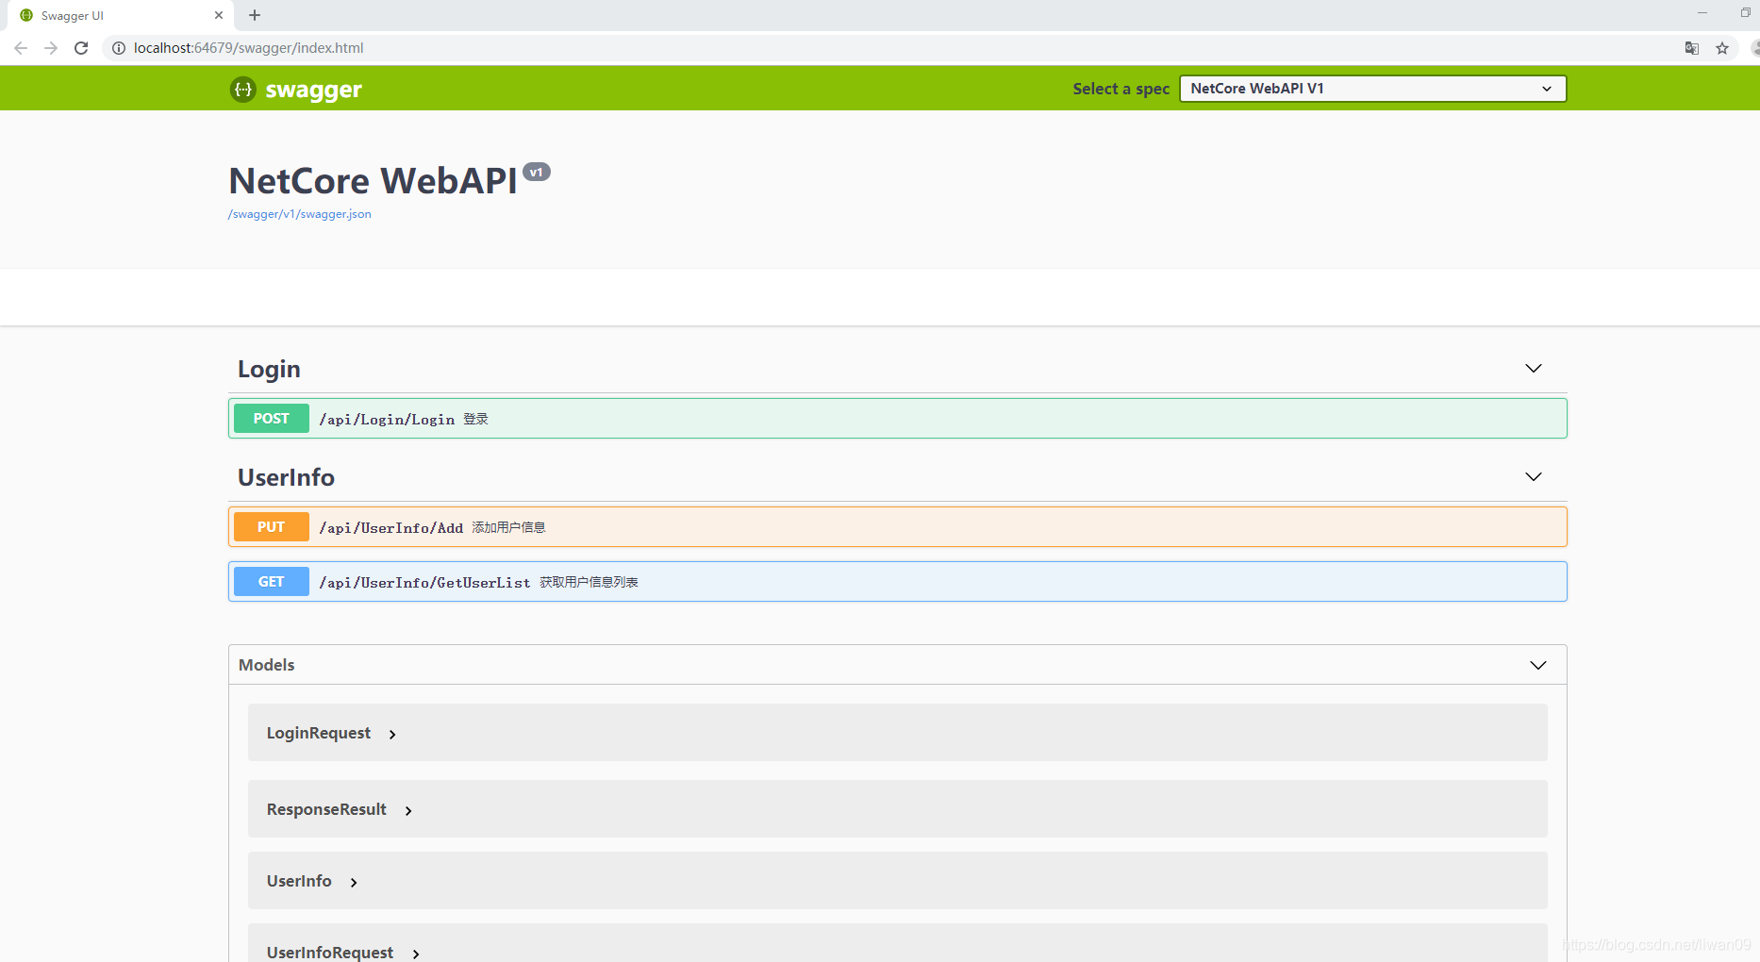
Task: Click the swagger wordmark text
Action: click(314, 90)
